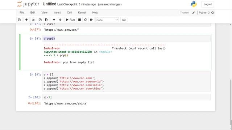This screenshot has height=130, width=232.
Task: Click the ipython-input-8 traceback reference
Action: [68, 52]
